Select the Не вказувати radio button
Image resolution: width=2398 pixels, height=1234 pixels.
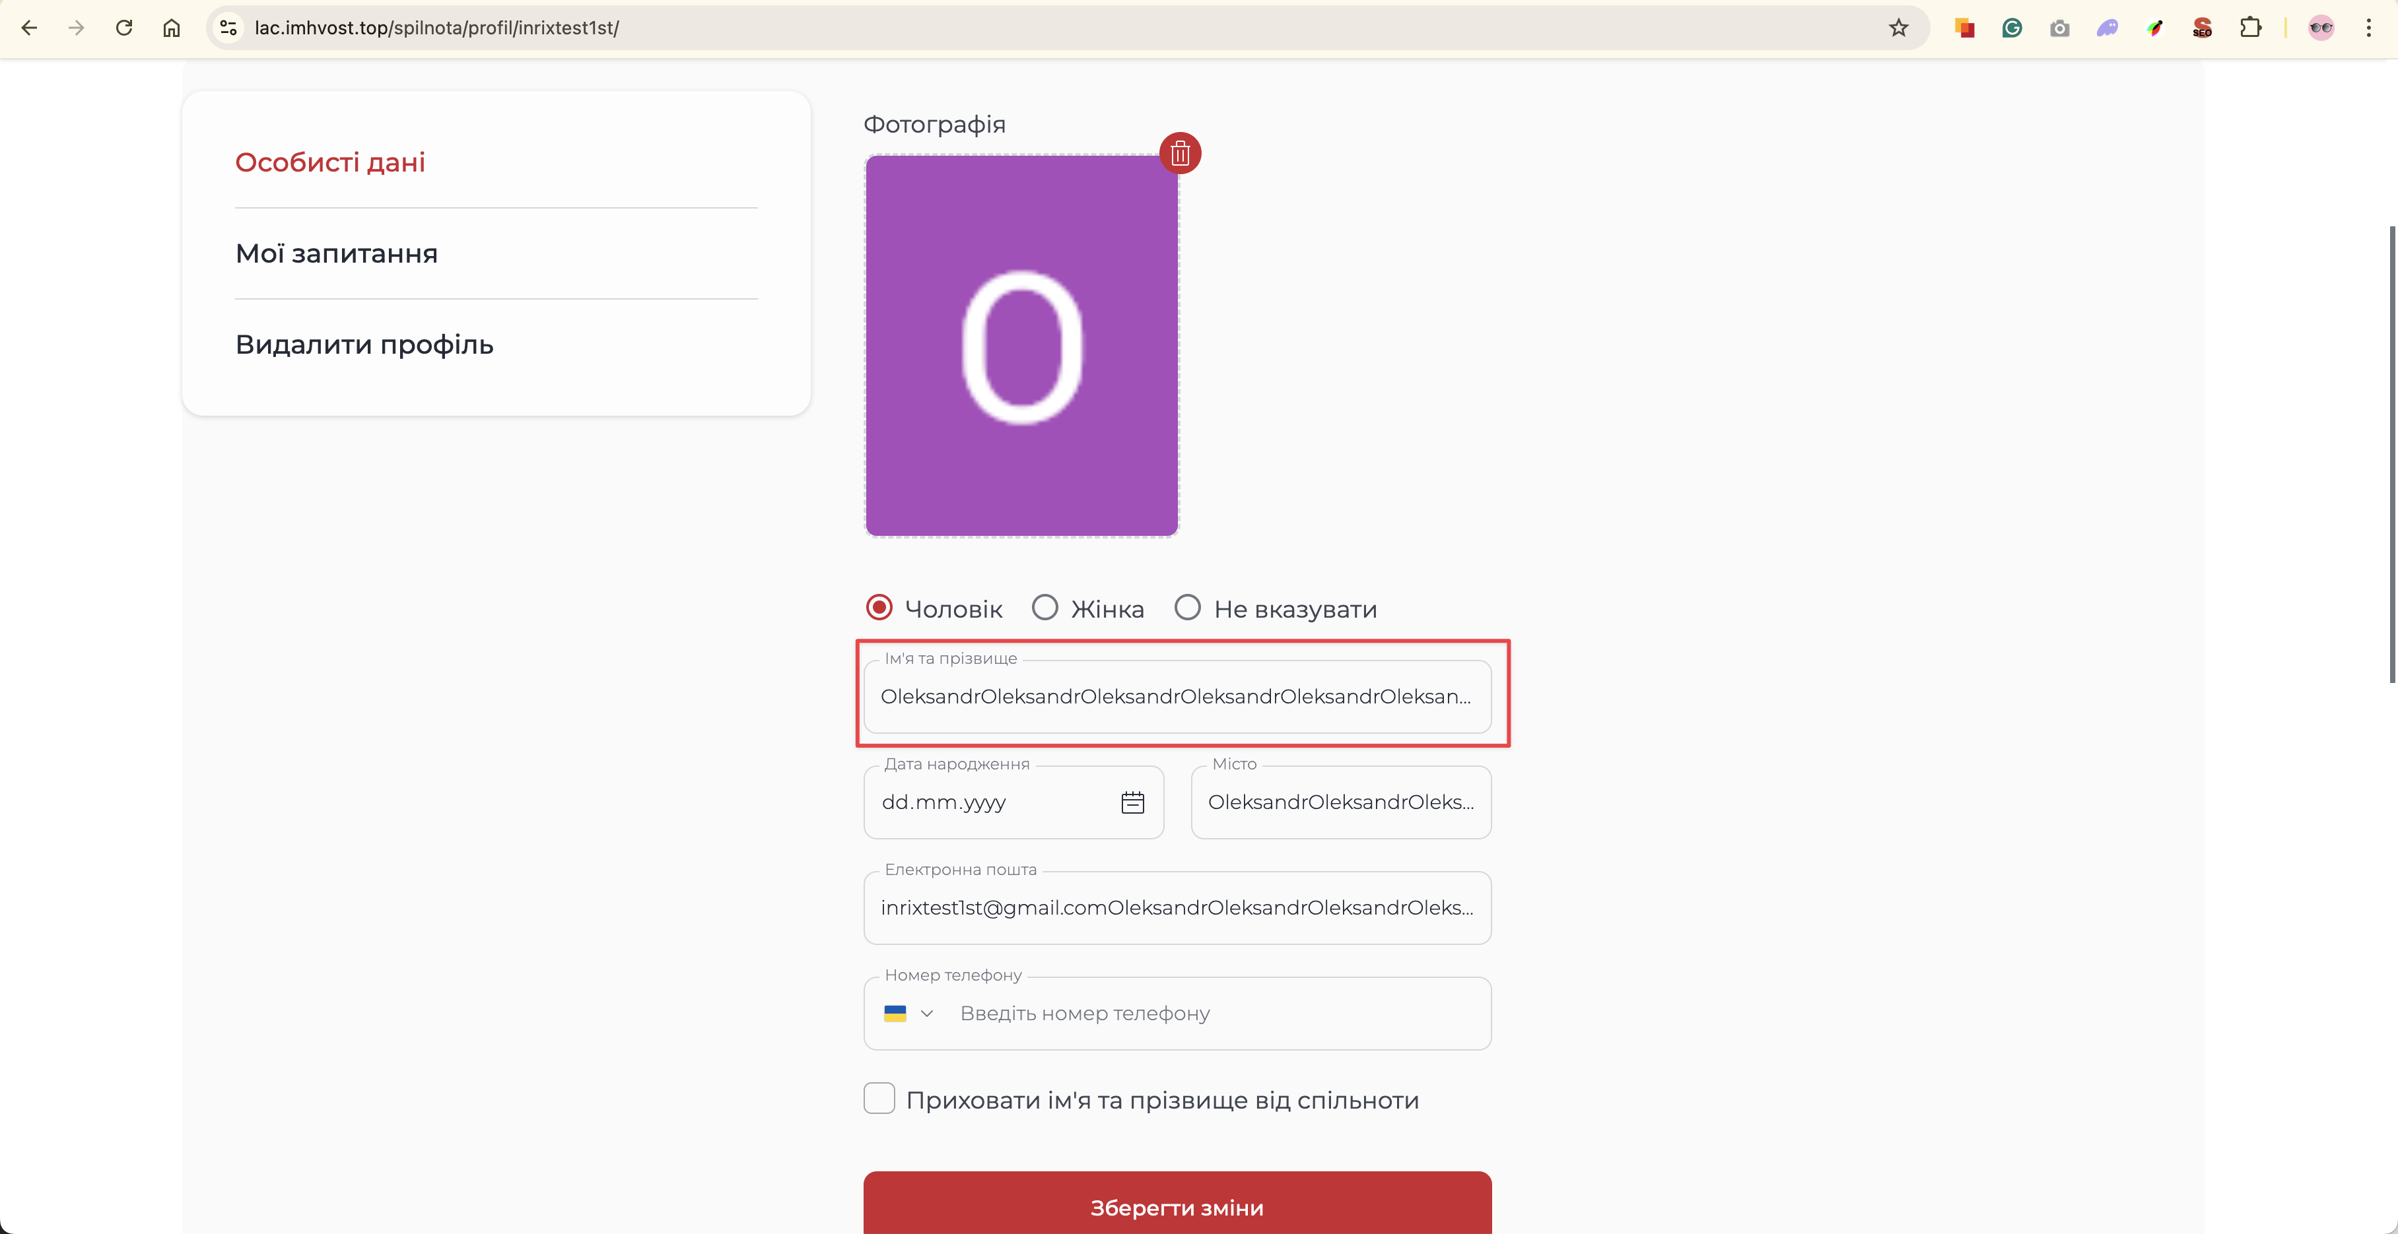(x=1187, y=608)
